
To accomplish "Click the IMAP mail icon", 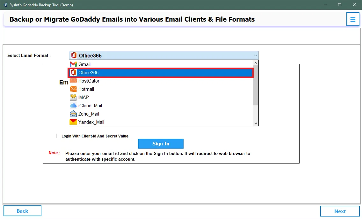I will coord(73,97).
